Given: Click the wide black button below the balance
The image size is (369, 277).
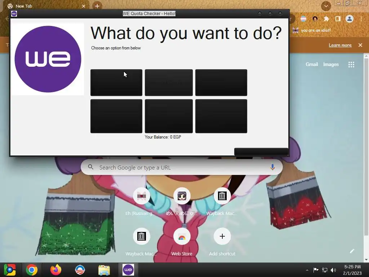Looking at the screenshot, I should (261, 152).
